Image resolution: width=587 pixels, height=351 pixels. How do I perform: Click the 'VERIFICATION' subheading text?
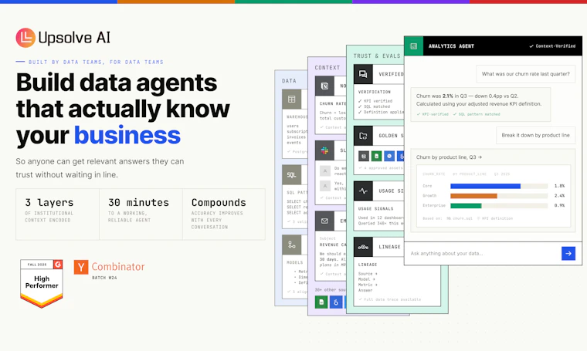coord(375,92)
